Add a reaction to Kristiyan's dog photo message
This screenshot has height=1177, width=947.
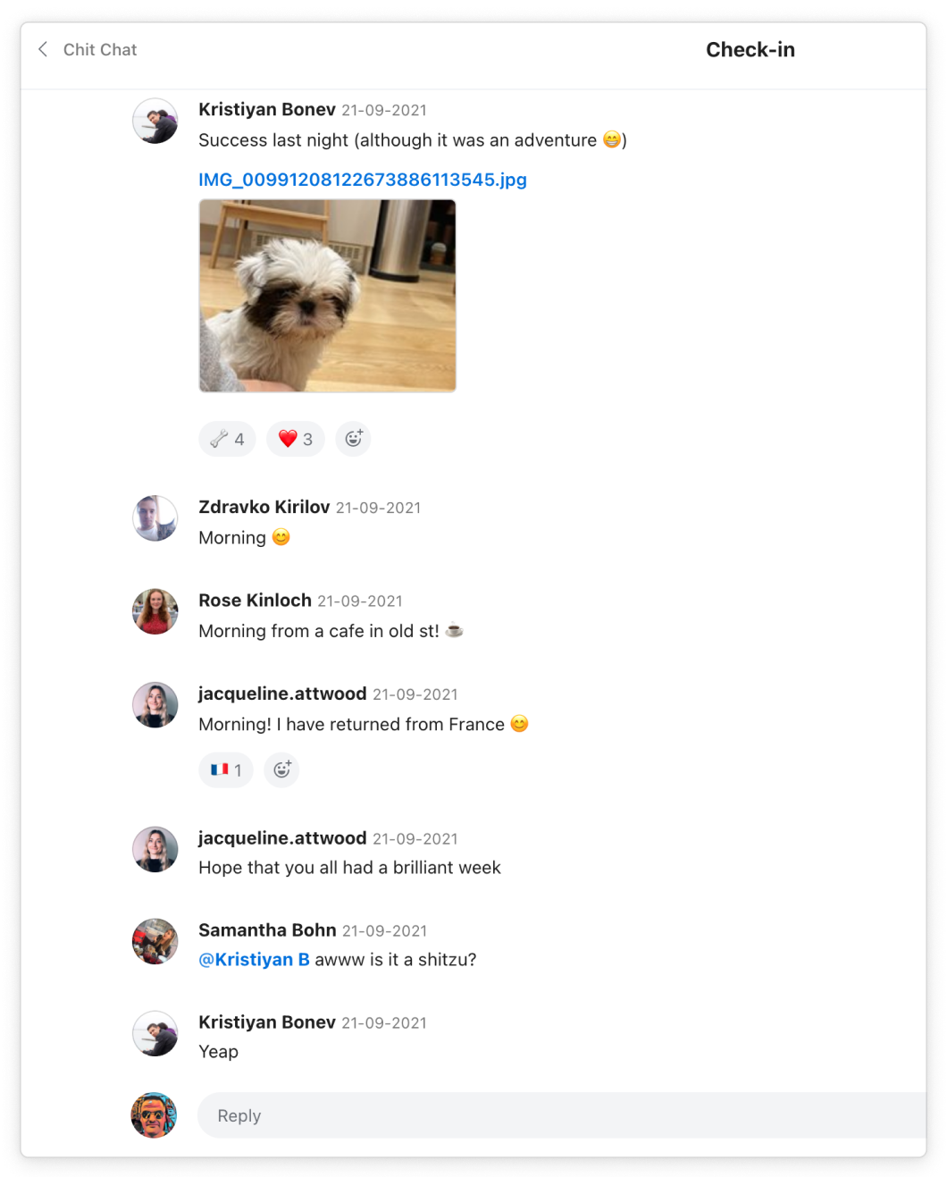coord(354,439)
